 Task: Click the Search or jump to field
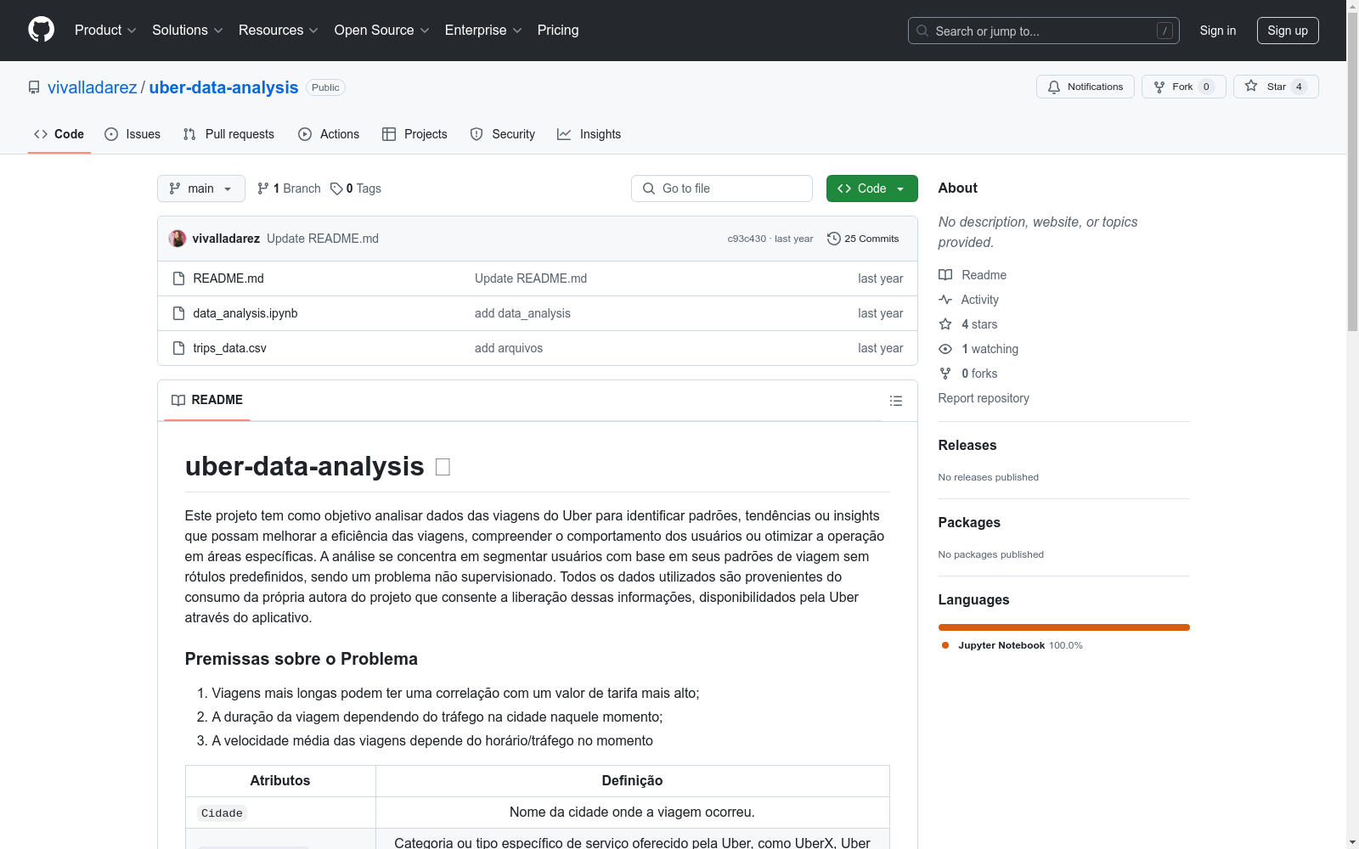[1044, 31]
